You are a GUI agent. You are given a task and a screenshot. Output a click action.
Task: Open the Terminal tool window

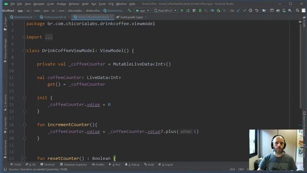(47, 164)
